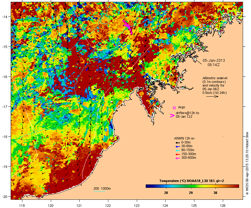Click the temperature colorbar near 29
Screen dimensions: 251x208
[x=191, y=186]
